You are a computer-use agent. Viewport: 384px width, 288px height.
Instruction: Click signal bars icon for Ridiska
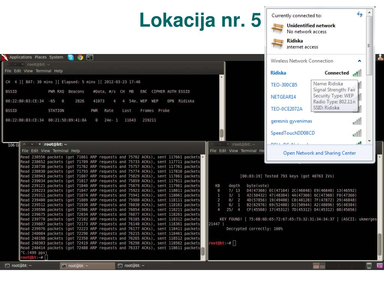[357, 73]
